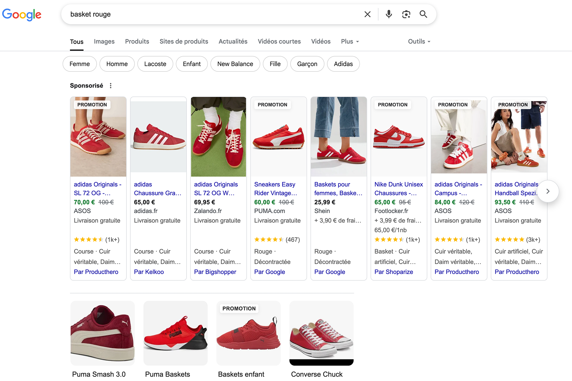Click the PUMA Easy Rider shoe image
This screenshot has height=381, width=572.
[279, 137]
